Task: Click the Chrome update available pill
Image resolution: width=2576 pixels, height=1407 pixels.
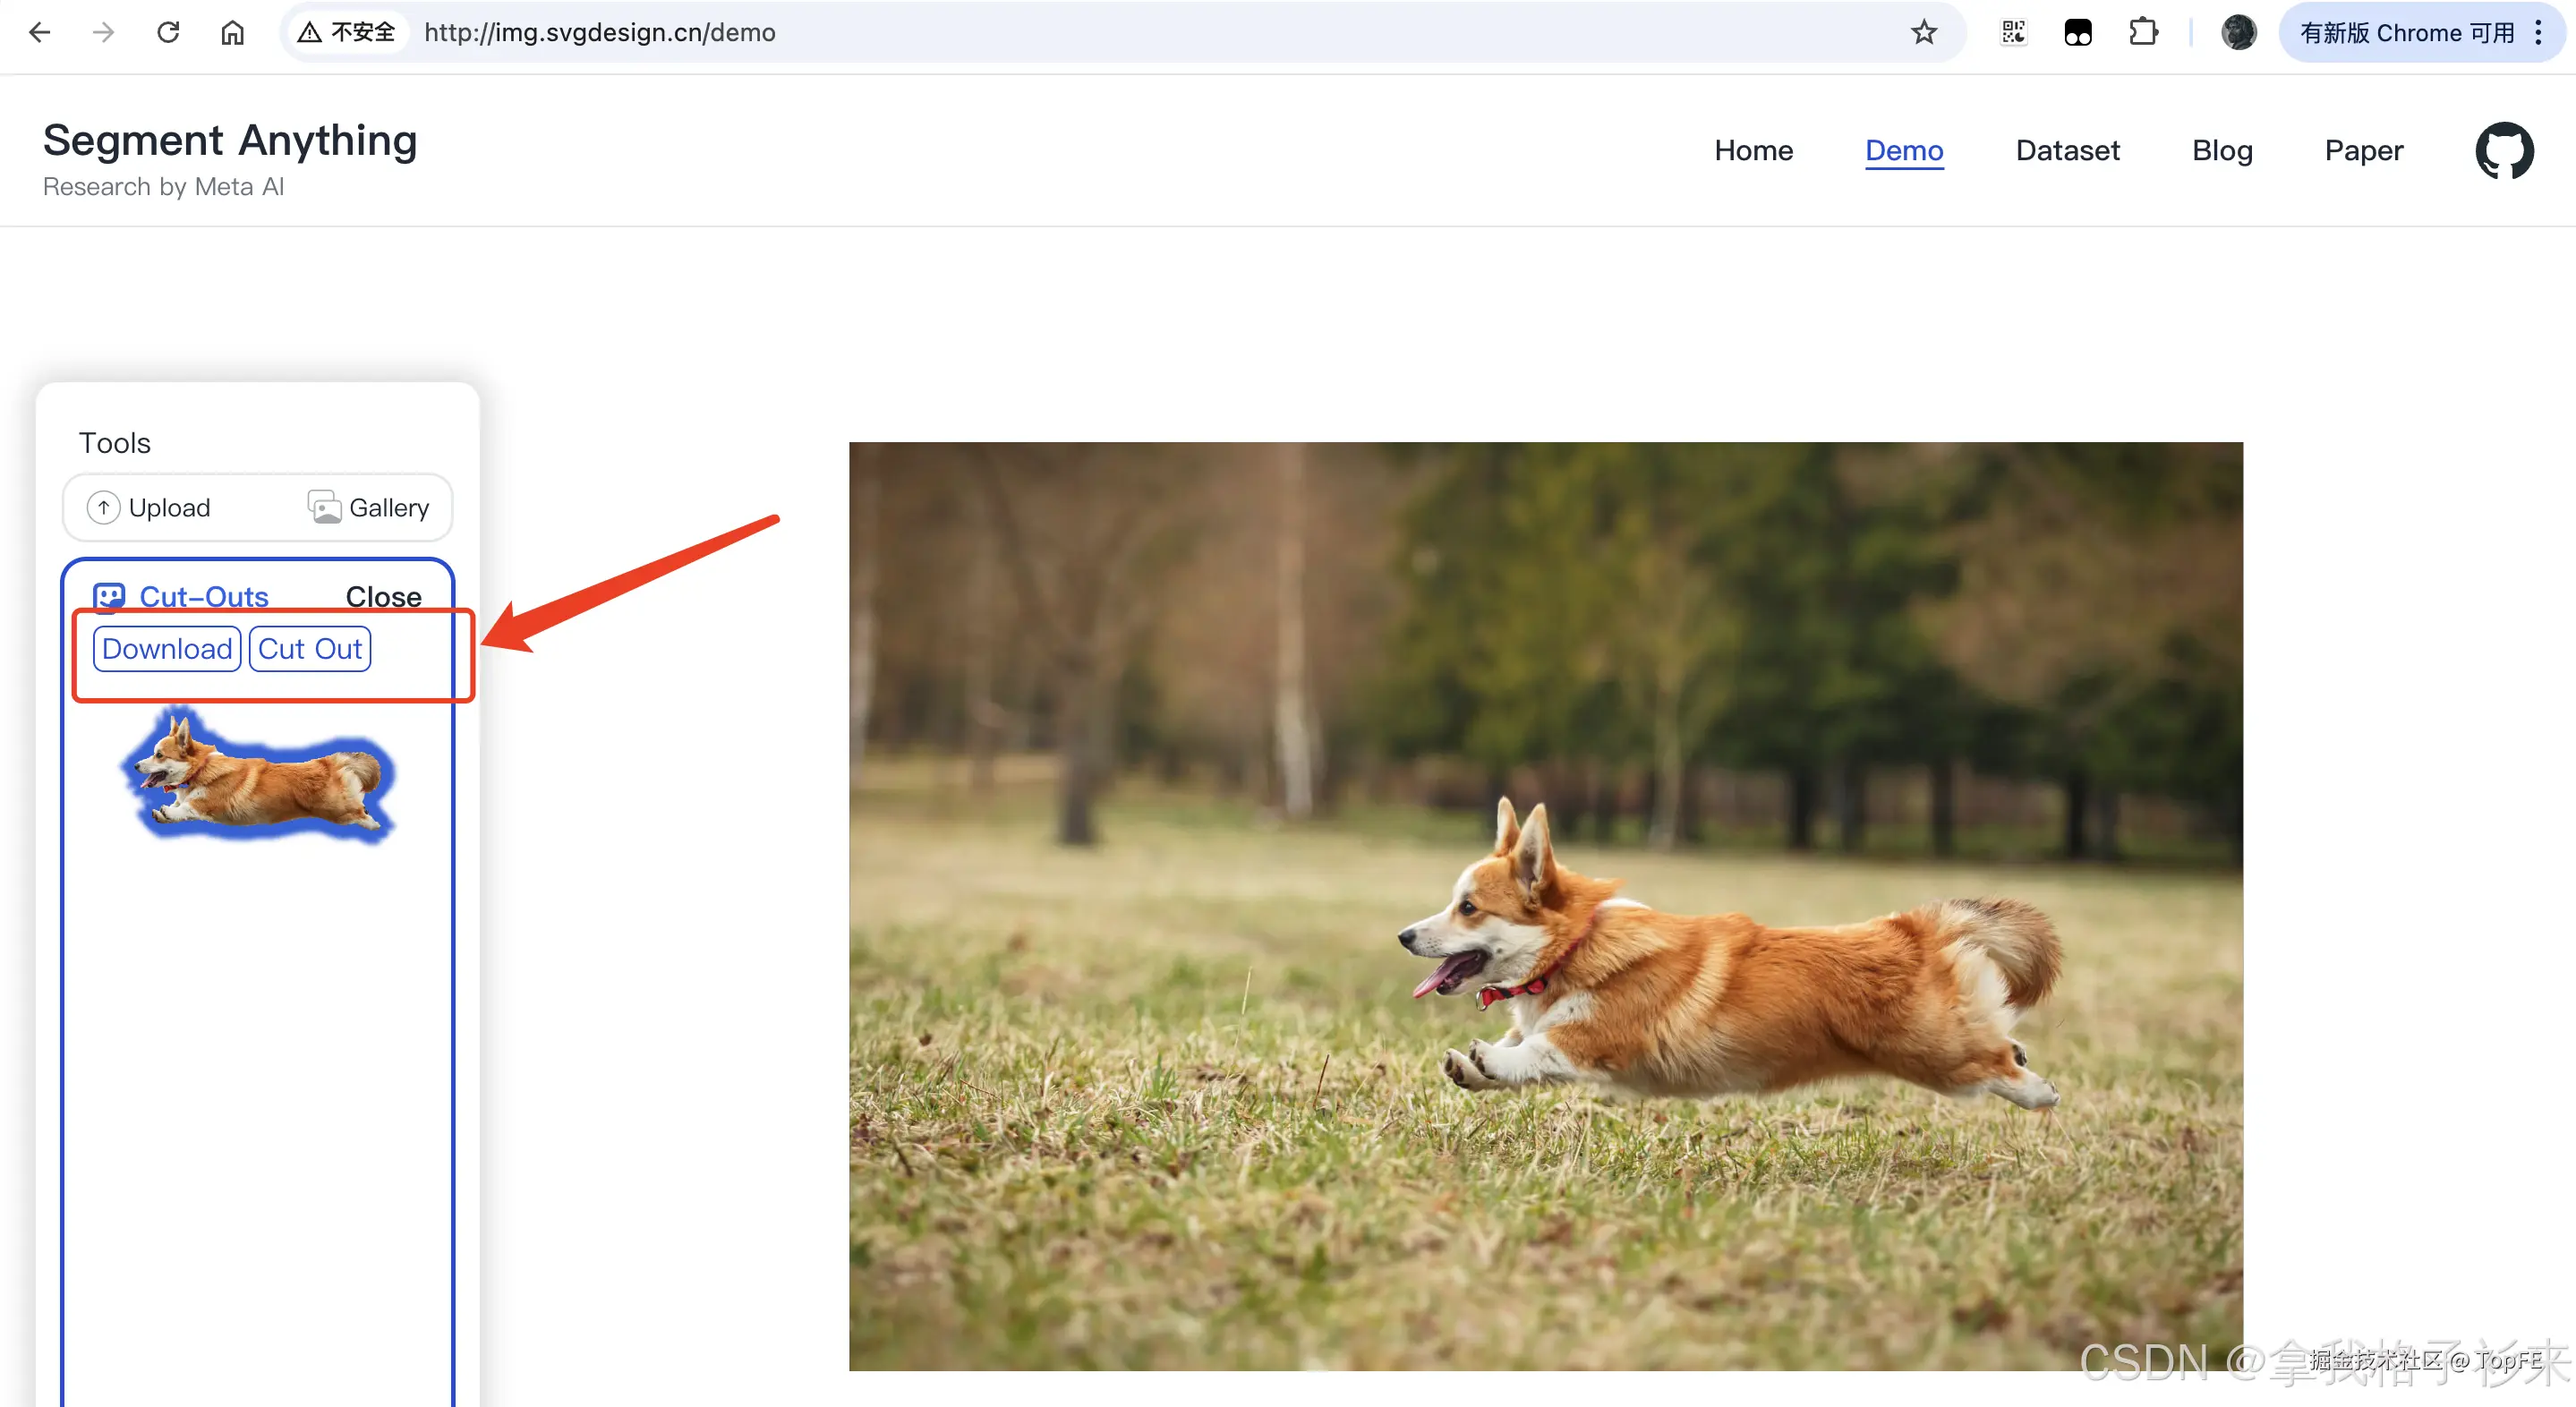Action: (x=2405, y=33)
